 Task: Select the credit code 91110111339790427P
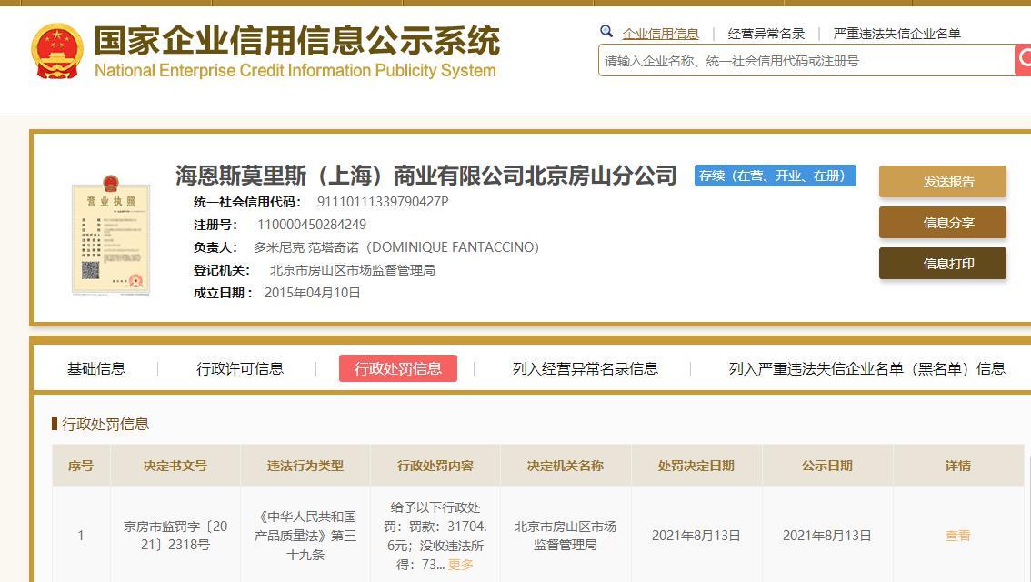point(383,202)
